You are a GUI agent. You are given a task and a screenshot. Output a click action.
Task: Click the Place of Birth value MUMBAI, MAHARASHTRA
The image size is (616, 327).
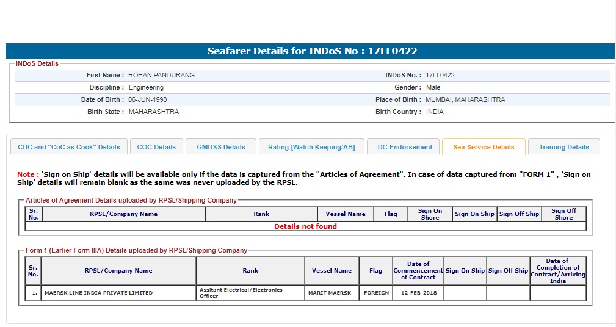point(465,99)
